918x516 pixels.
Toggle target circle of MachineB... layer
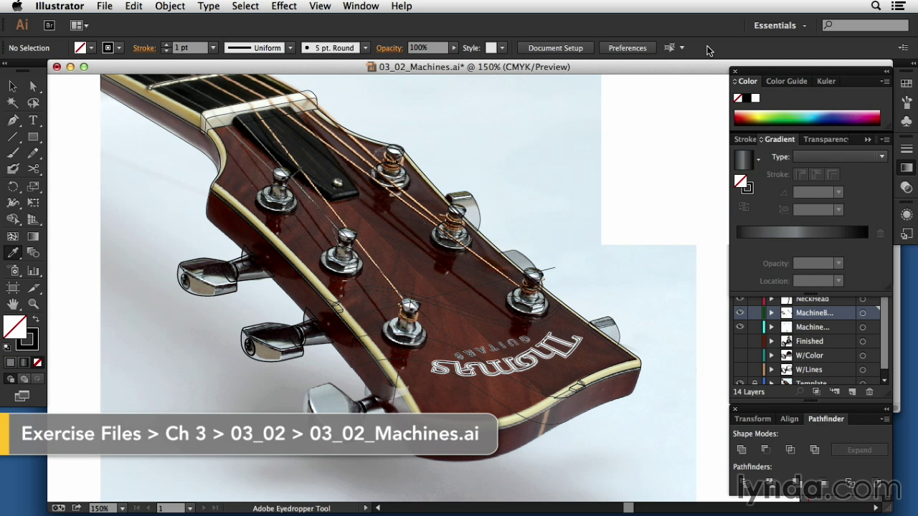coord(863,313)
